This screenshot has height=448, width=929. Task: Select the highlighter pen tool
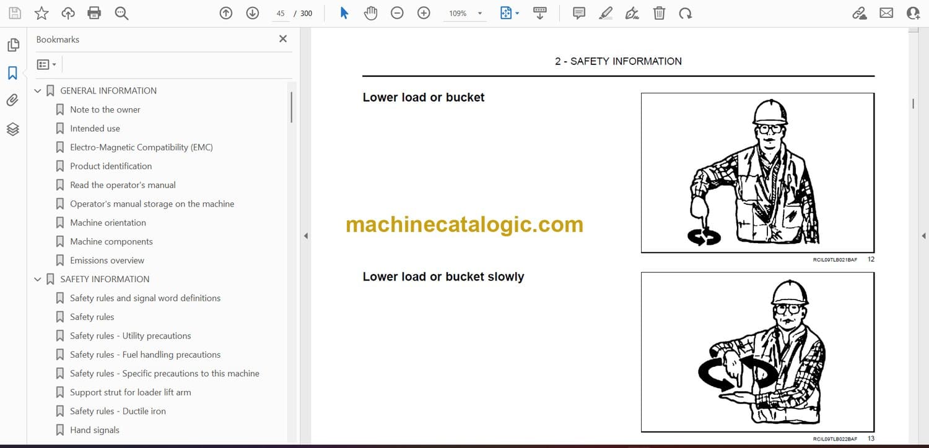pyautogui.click(x=606, y=13)
